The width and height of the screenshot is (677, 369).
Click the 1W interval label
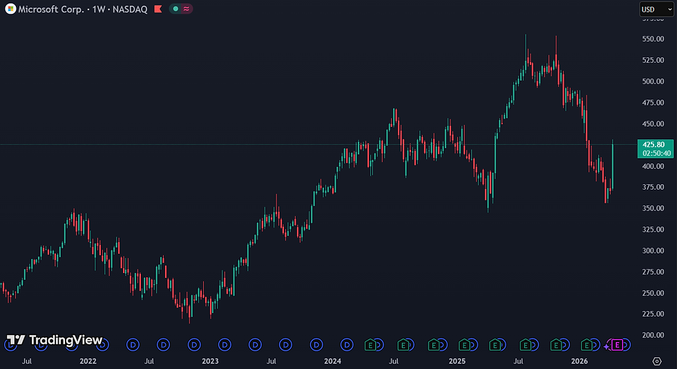point(99,9)
